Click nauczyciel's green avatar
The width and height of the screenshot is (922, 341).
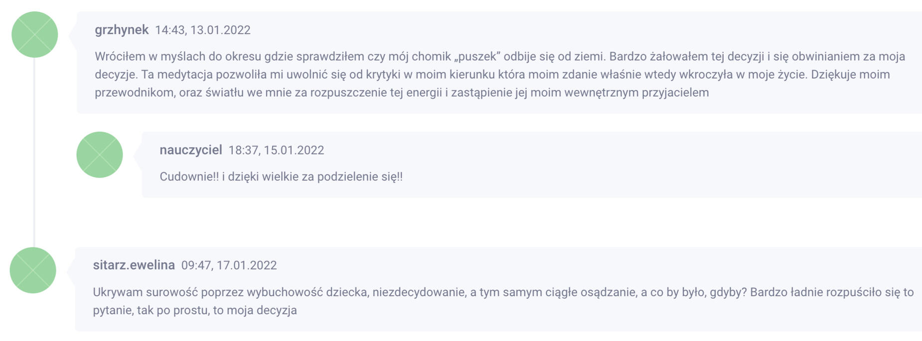(x=99, y=155)
